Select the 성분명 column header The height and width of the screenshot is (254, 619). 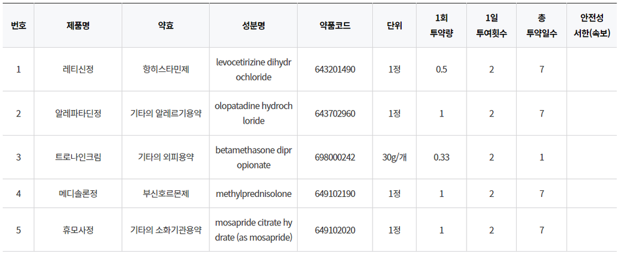point(254,26)
